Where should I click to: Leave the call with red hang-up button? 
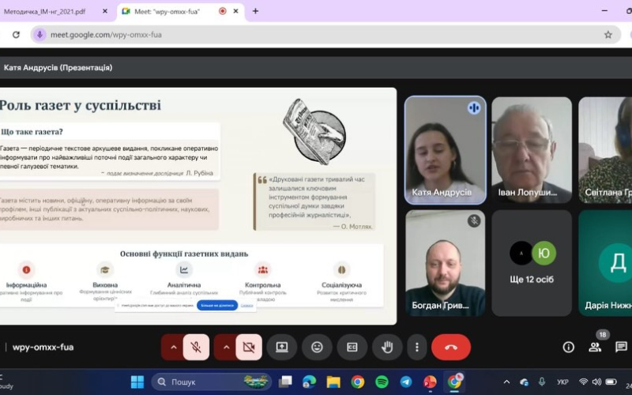point(451,347)
